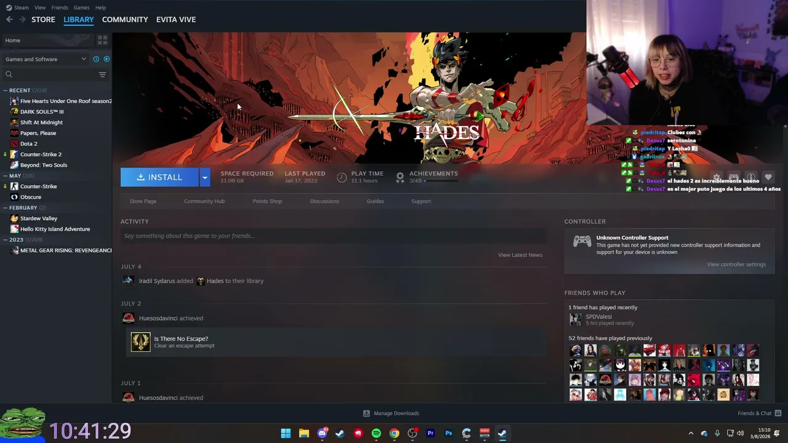Click the microphone tray icon

[717, 433]
